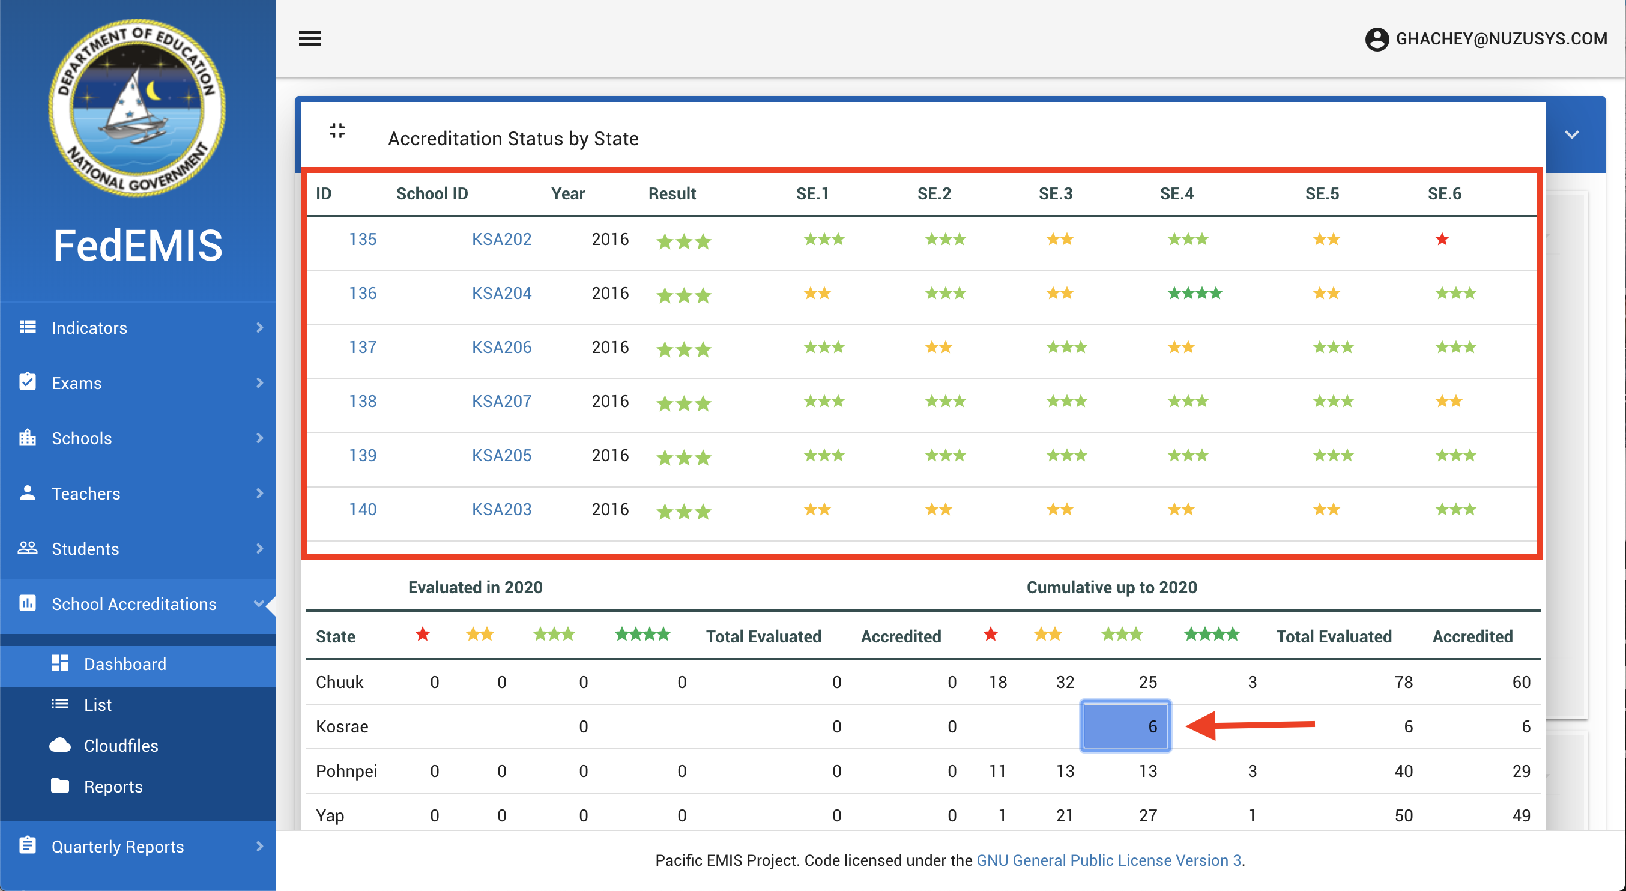Click the Exams clipboard check icon

[28, 382]
